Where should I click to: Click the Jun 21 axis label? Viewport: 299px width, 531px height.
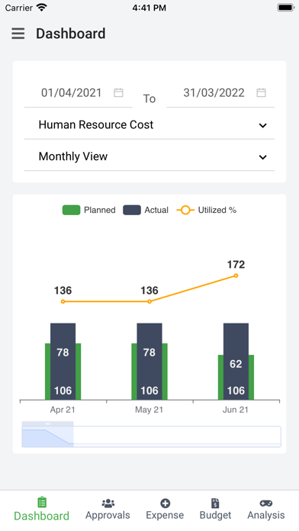point(236,410)
